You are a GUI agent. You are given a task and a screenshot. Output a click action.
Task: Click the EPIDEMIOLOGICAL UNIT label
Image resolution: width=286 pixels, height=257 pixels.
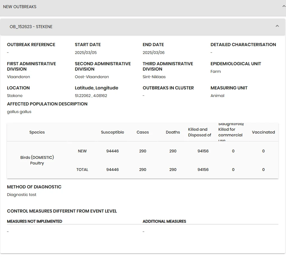(x=236, y=64)
